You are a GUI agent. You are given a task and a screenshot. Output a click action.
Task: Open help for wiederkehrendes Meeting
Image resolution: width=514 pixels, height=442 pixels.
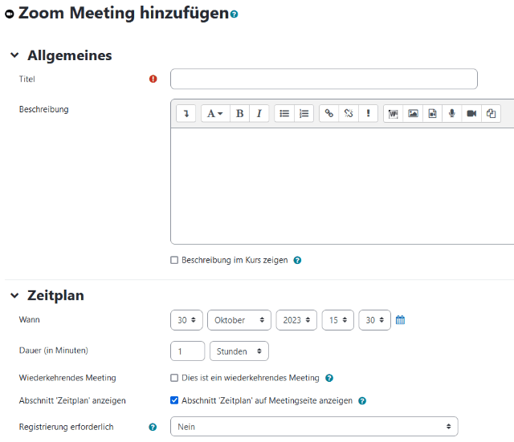pos(329,378)
